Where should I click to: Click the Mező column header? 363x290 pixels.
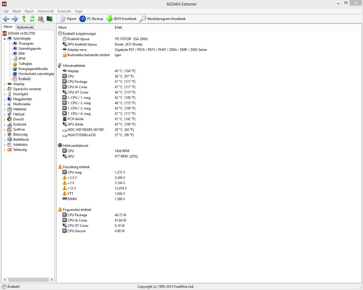coord(85,28)
